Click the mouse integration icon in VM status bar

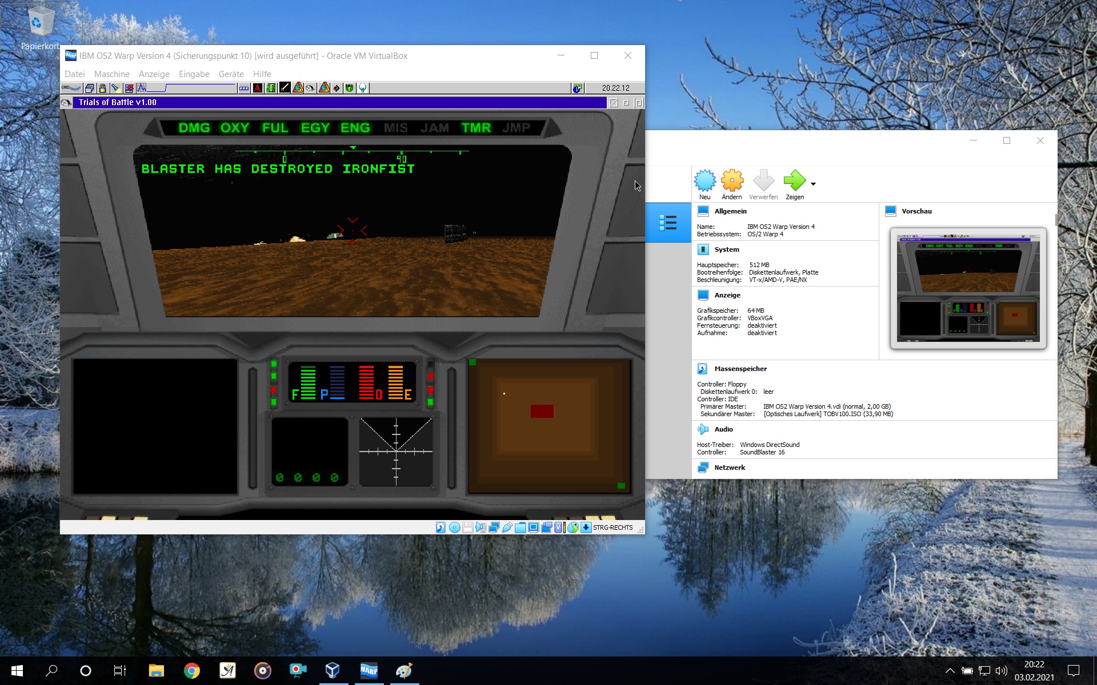tap(573, 527)
